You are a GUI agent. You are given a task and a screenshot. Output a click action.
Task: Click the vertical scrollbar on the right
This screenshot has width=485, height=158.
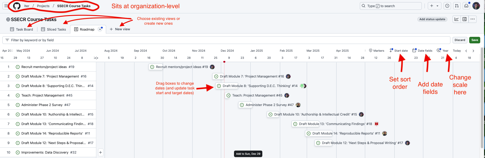[x=482, y=98]
